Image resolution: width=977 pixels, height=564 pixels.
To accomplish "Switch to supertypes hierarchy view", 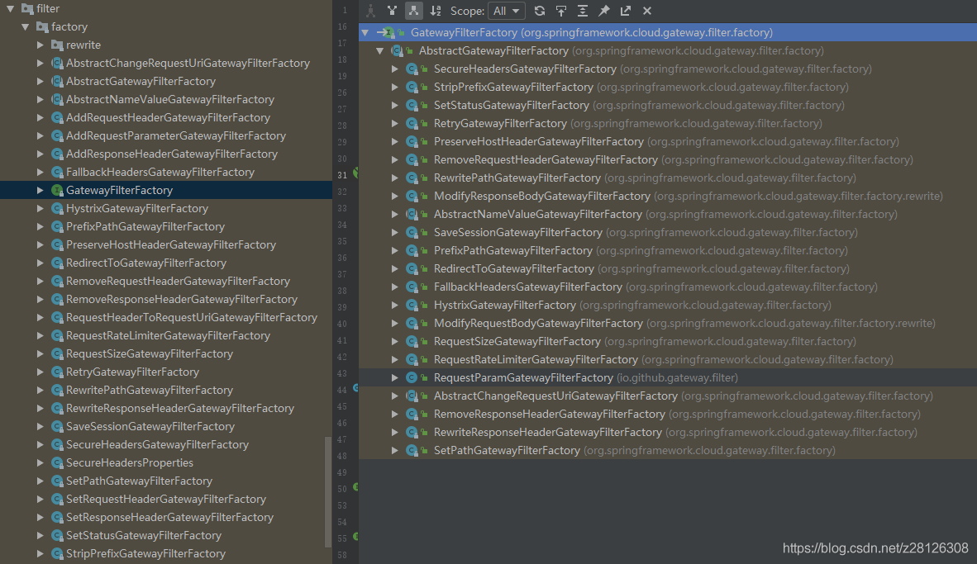I will pyautogui.click(x=392, y=11).
